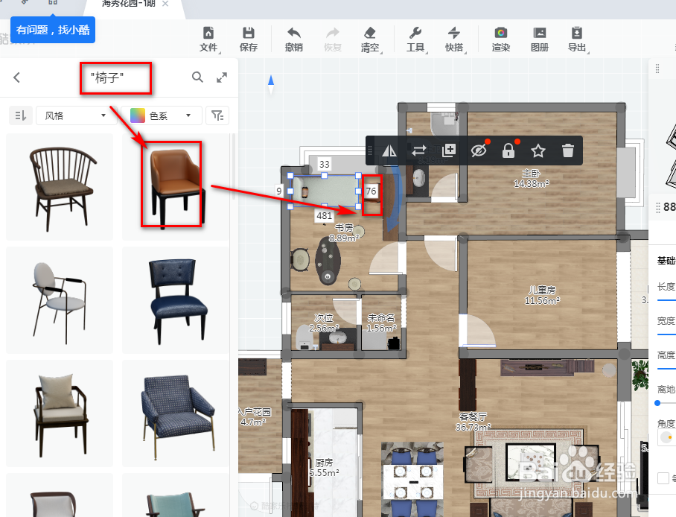The height and width of the screenshot is (517, 676).
Task: Select the blue patterned lounge armchair
Action: [x=176, y=413]
